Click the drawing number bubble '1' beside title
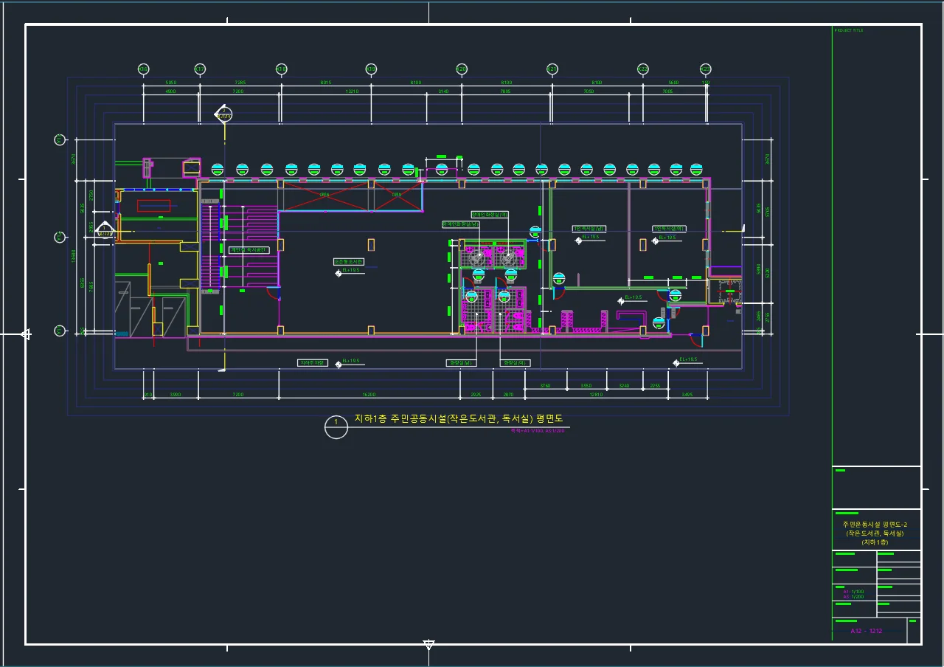 336,427
